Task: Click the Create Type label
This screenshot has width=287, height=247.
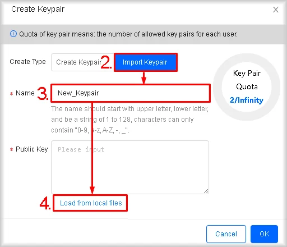Action: (x=27, y=62)
